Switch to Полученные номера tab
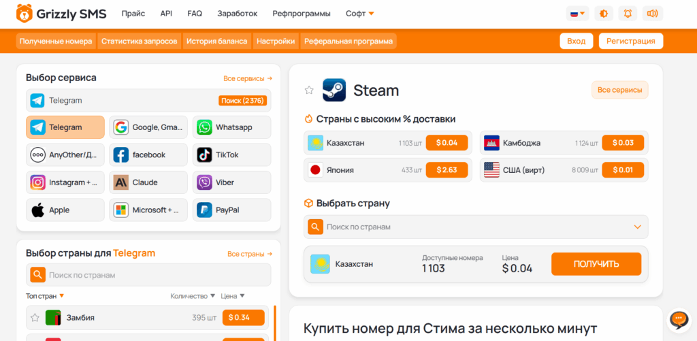 [56, 41]
